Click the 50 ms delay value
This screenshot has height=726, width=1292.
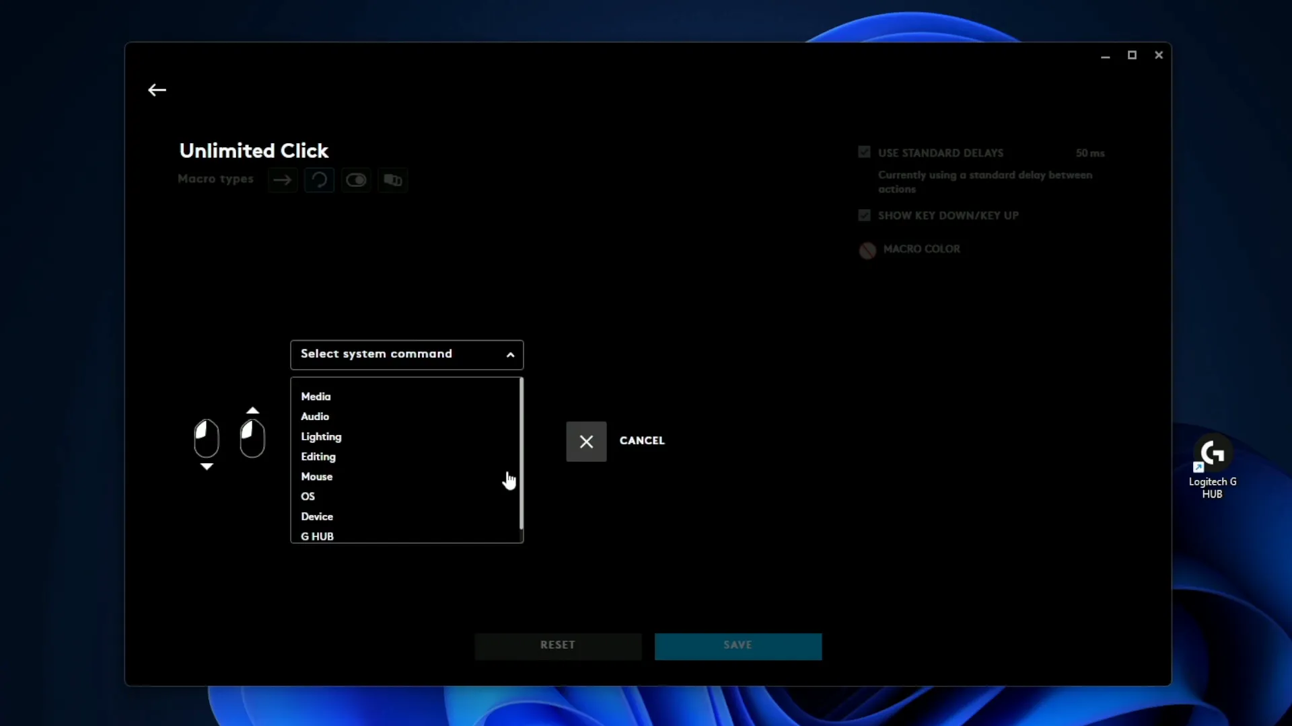(x=1090, y=153)
